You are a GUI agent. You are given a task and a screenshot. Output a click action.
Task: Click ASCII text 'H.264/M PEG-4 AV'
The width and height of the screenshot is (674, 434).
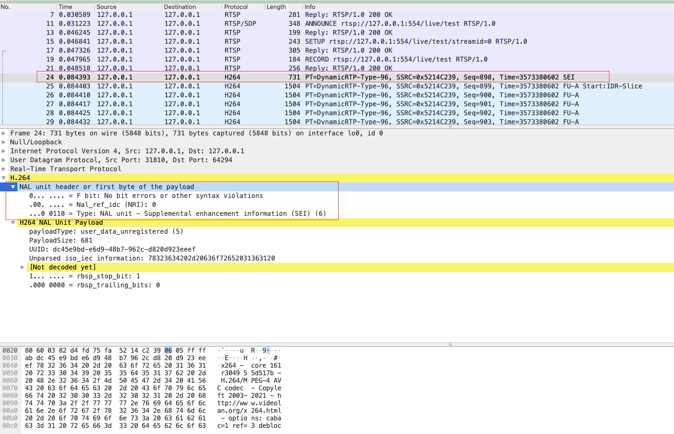pos(251,380)
